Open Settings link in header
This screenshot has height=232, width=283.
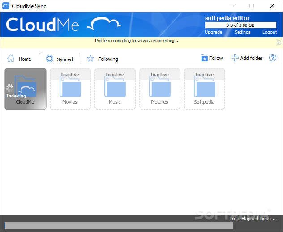click(242, 32)
